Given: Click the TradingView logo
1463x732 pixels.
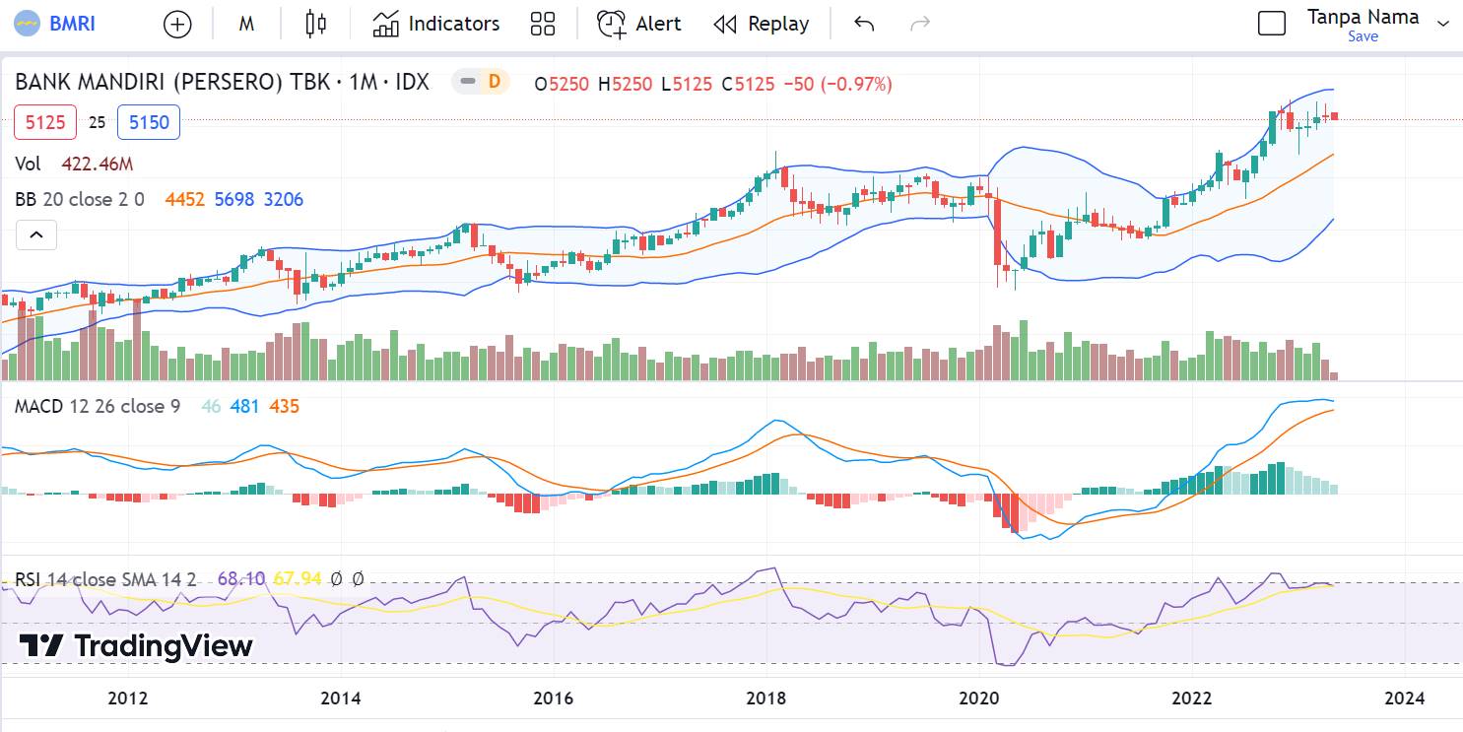Looking at the screenshot, I should pyautogui.click(x=136, y=646).
